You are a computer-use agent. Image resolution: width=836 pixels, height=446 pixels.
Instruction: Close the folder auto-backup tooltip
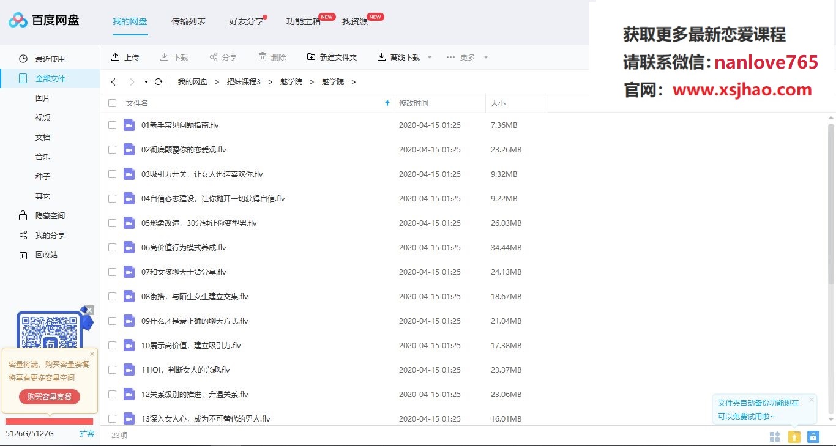812,400
